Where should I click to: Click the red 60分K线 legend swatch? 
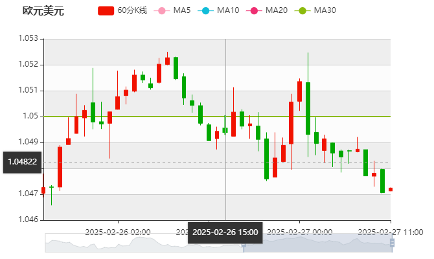click(x=106, y=10)
